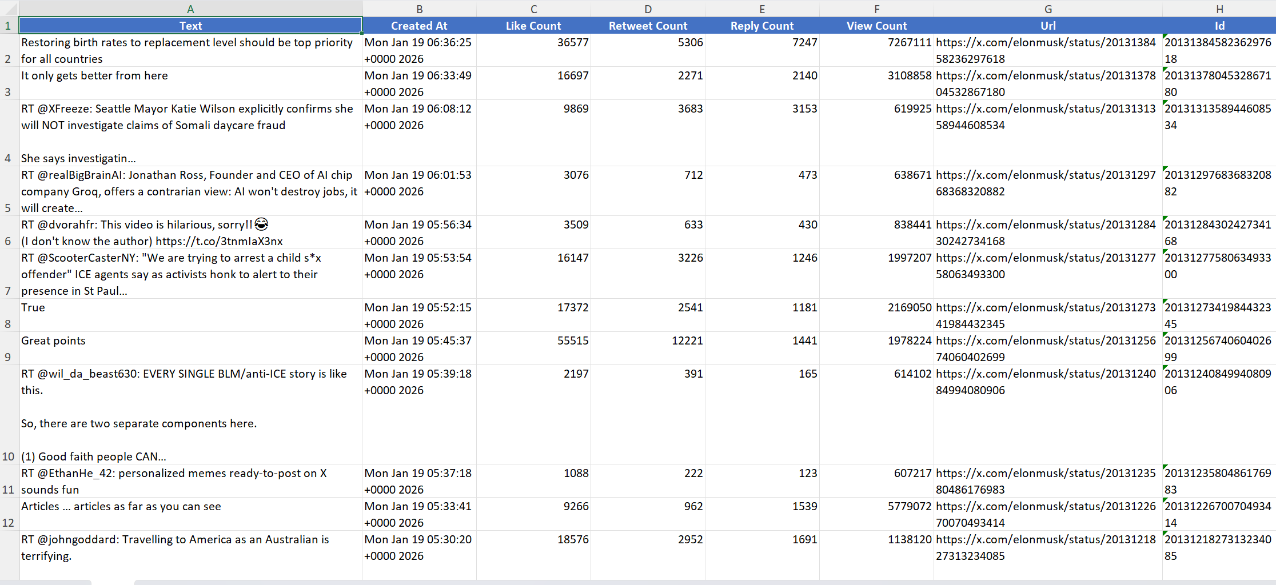The width and height of the screenshot is (1276, 585).
Task: Open the tweet URL ending in 58236297618
Action: [1045, 50]
